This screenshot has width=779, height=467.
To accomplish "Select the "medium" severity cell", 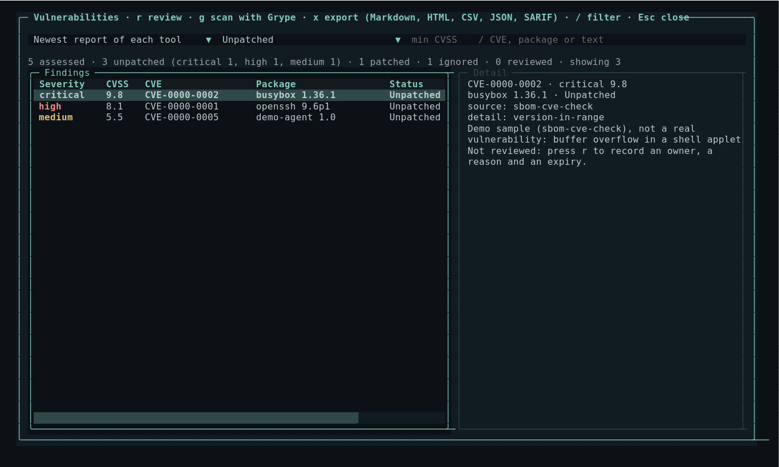I will (56, 117).
